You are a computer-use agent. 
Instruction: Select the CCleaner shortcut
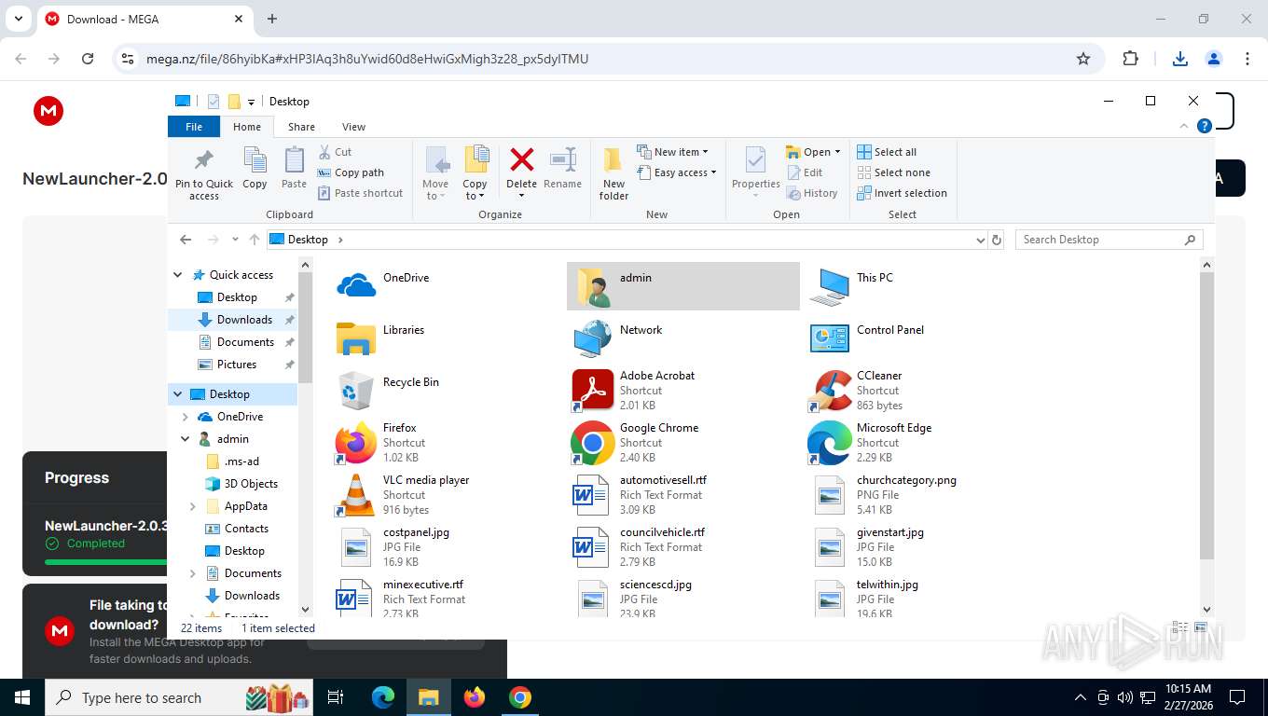(921, 390)
